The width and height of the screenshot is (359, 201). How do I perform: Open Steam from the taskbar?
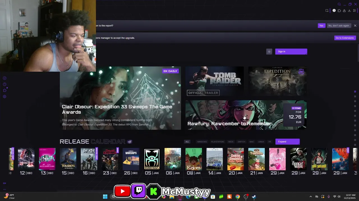click(x=254, y=197)
